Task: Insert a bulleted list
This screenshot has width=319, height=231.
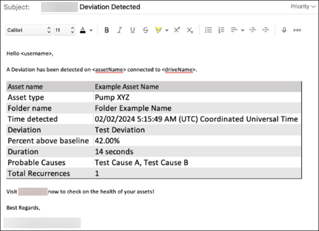Action: point(209,30)
